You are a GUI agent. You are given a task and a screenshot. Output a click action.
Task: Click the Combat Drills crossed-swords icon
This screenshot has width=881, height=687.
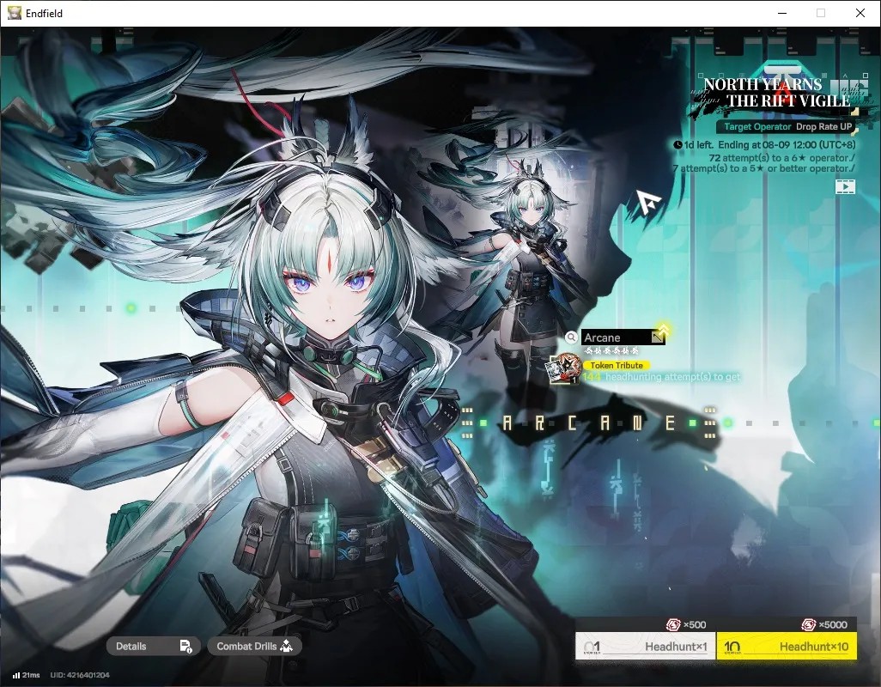[286, 646]
